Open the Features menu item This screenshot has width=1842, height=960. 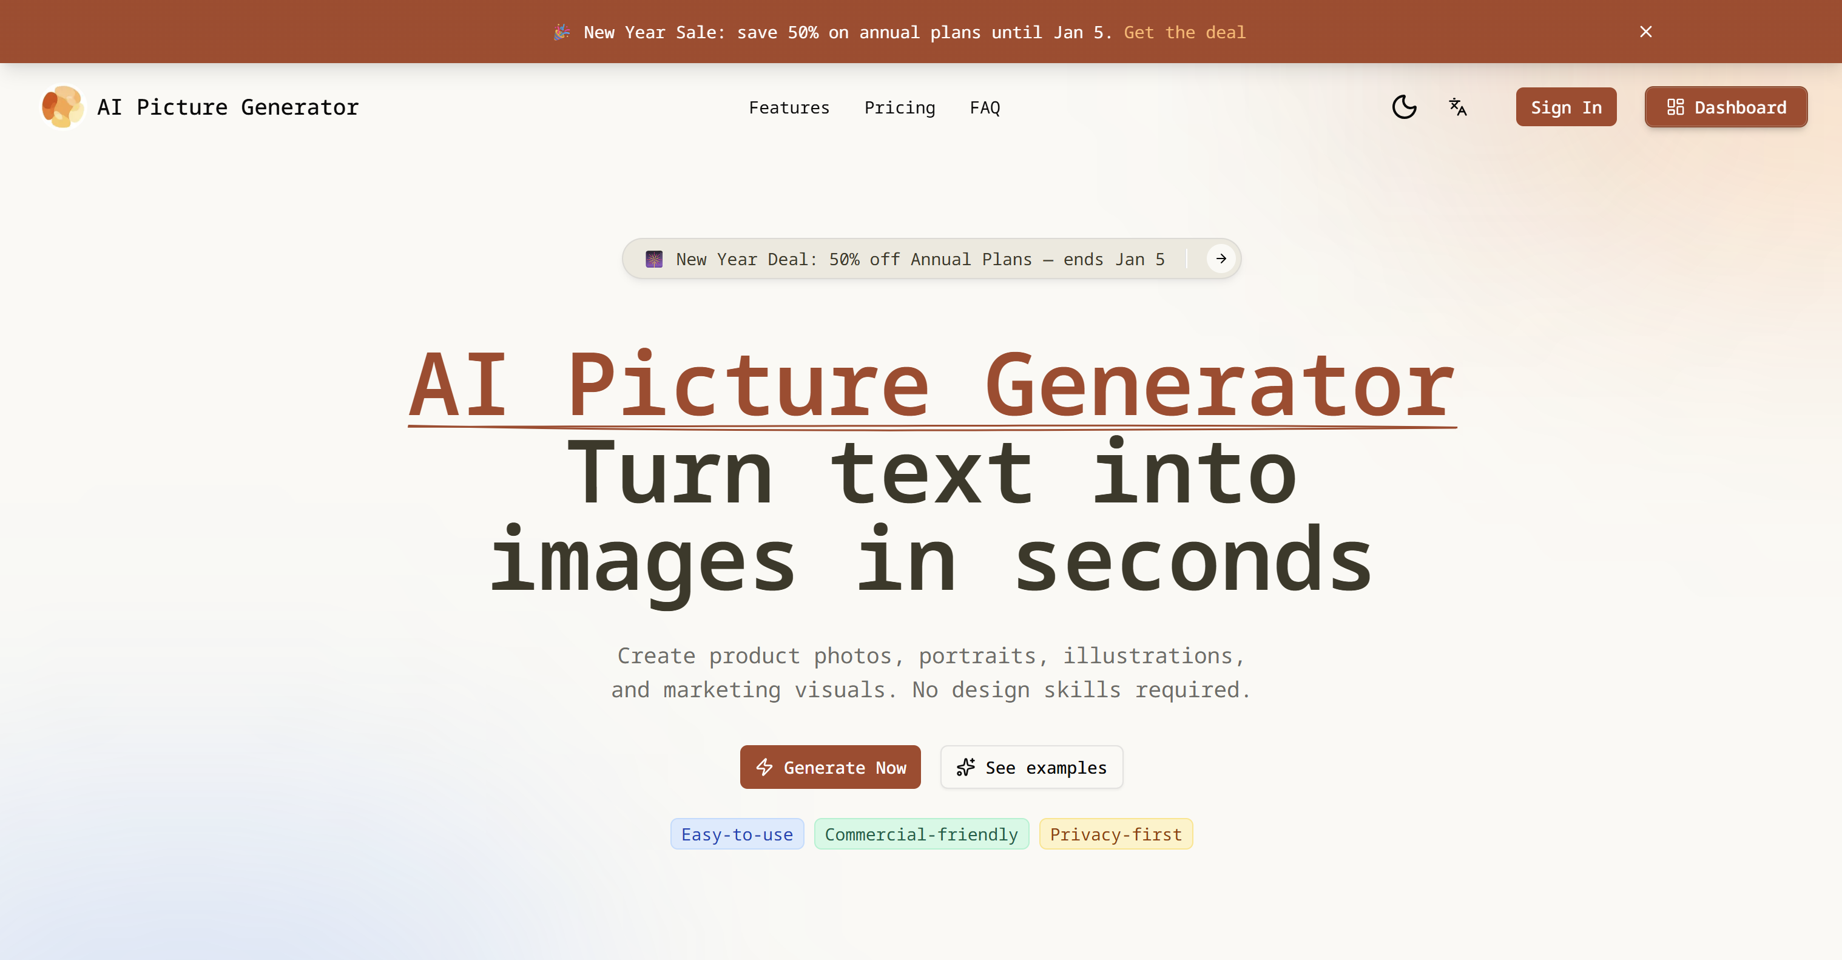coord(789,107)
